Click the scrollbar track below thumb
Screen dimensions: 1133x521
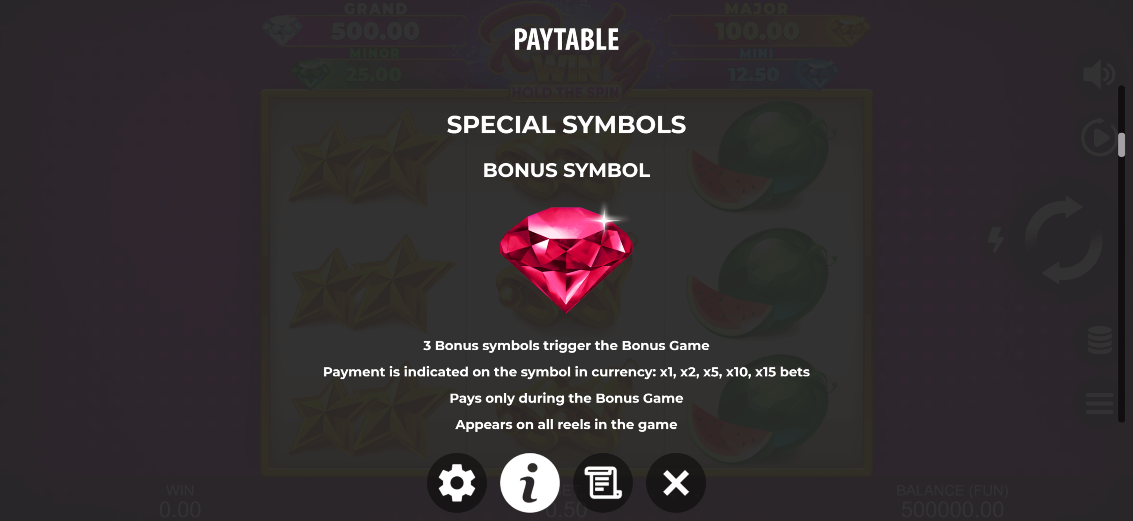pos(1121,289)
